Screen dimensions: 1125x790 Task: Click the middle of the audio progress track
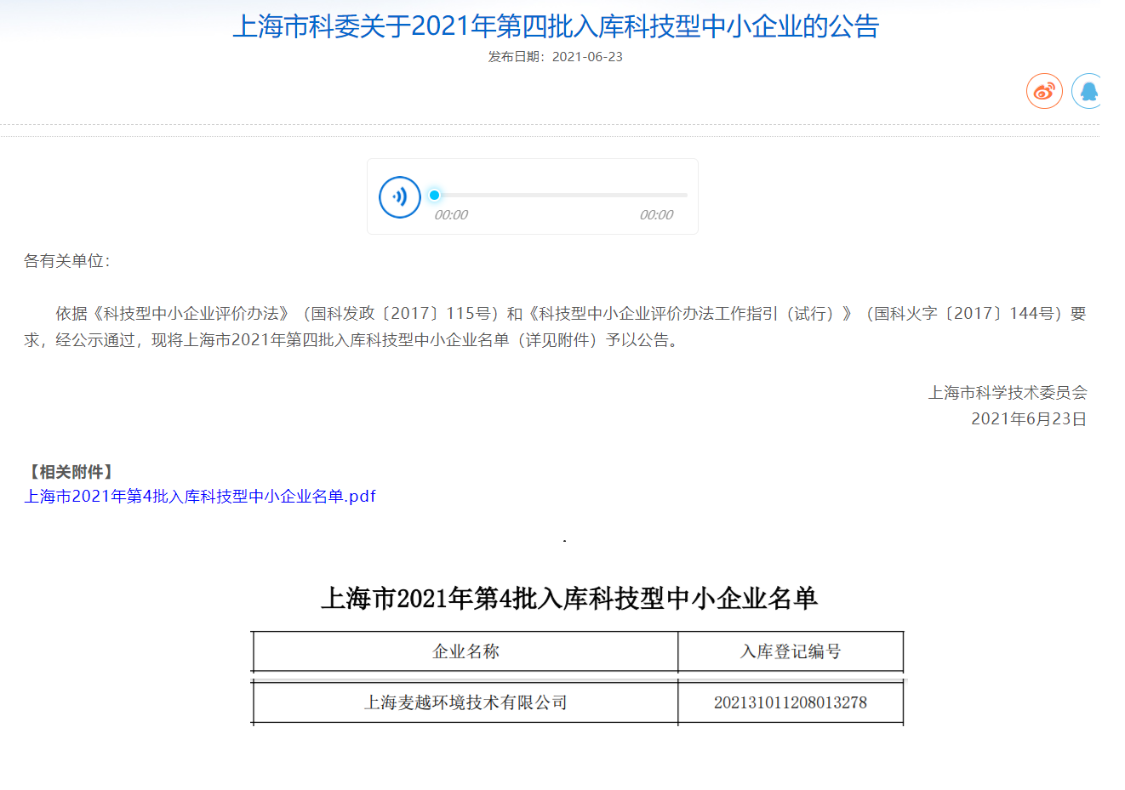click(560, 196)
